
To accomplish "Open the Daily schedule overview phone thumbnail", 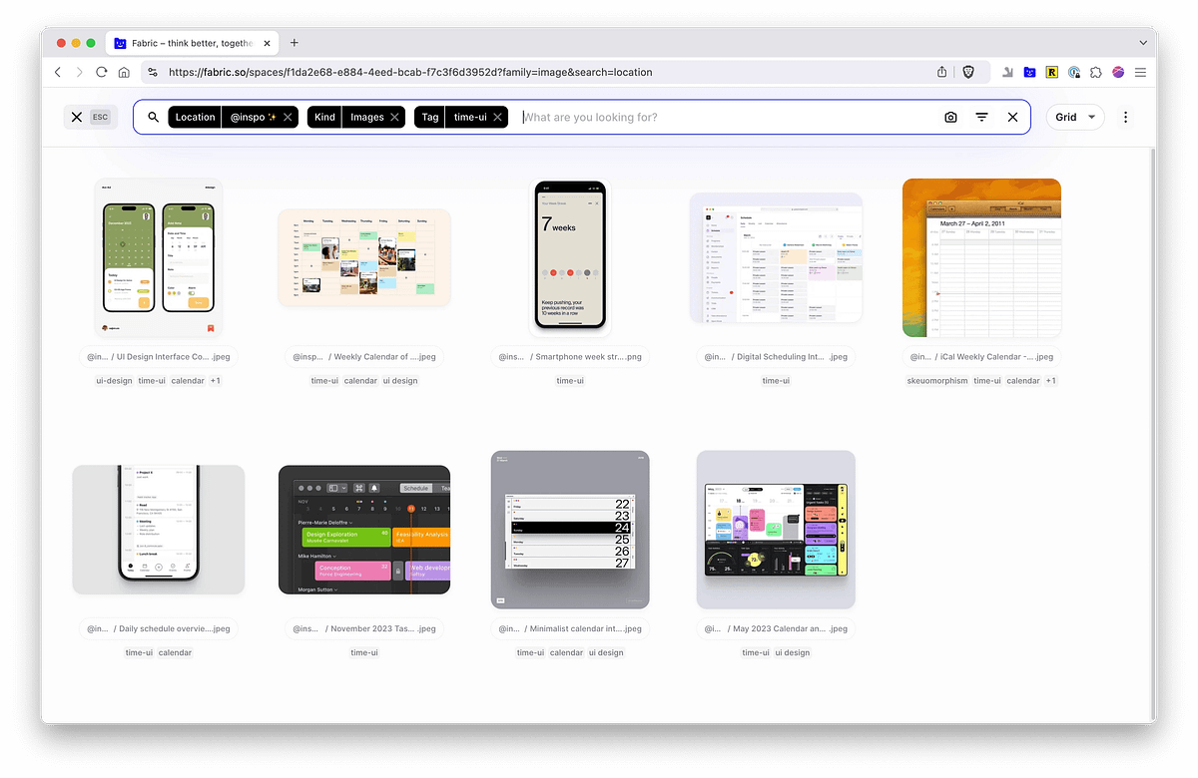I will pos(158,530).
